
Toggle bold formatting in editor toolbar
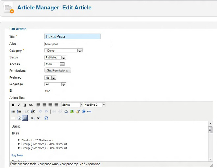(x=13, y=105)
